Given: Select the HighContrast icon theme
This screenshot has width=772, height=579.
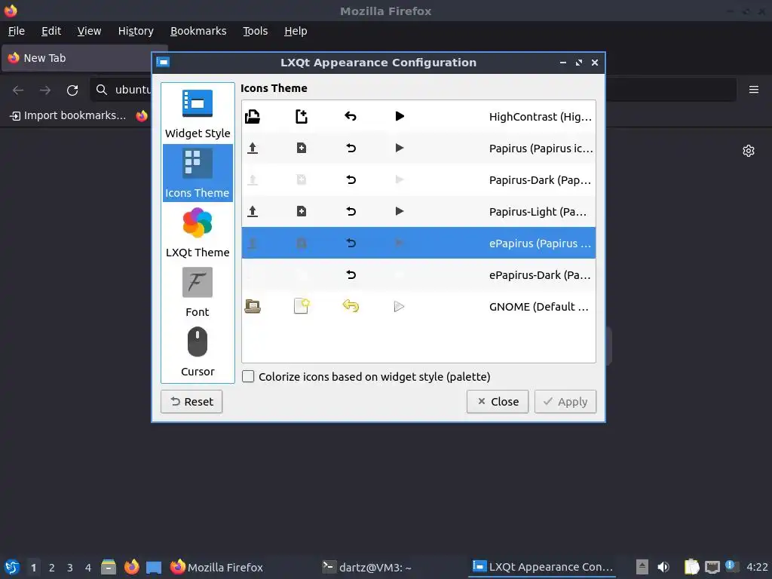Looking at the screenshot, I should pyautogui.click(x=418, y=117).
